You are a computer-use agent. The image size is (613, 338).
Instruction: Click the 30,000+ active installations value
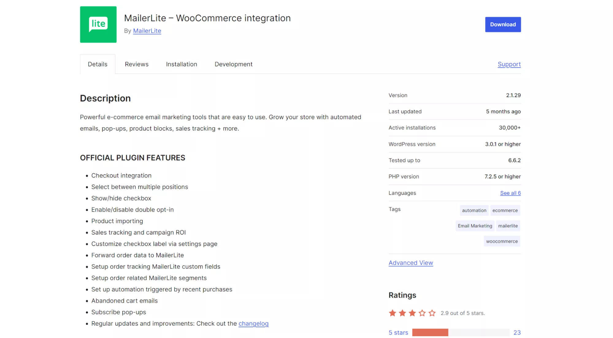pos(509,128)
